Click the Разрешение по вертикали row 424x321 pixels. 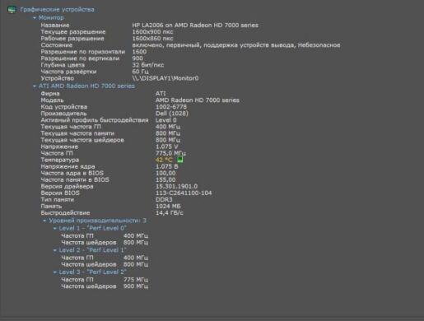click(92, 58)
